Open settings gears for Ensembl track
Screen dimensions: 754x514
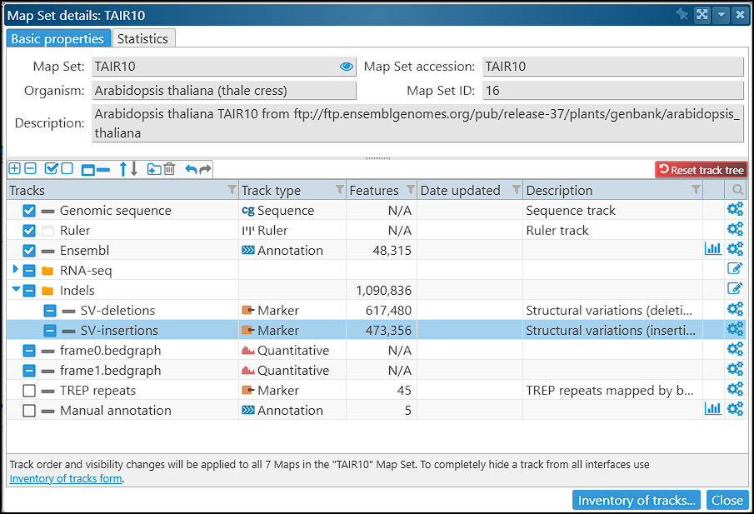[x=735, y=250]
